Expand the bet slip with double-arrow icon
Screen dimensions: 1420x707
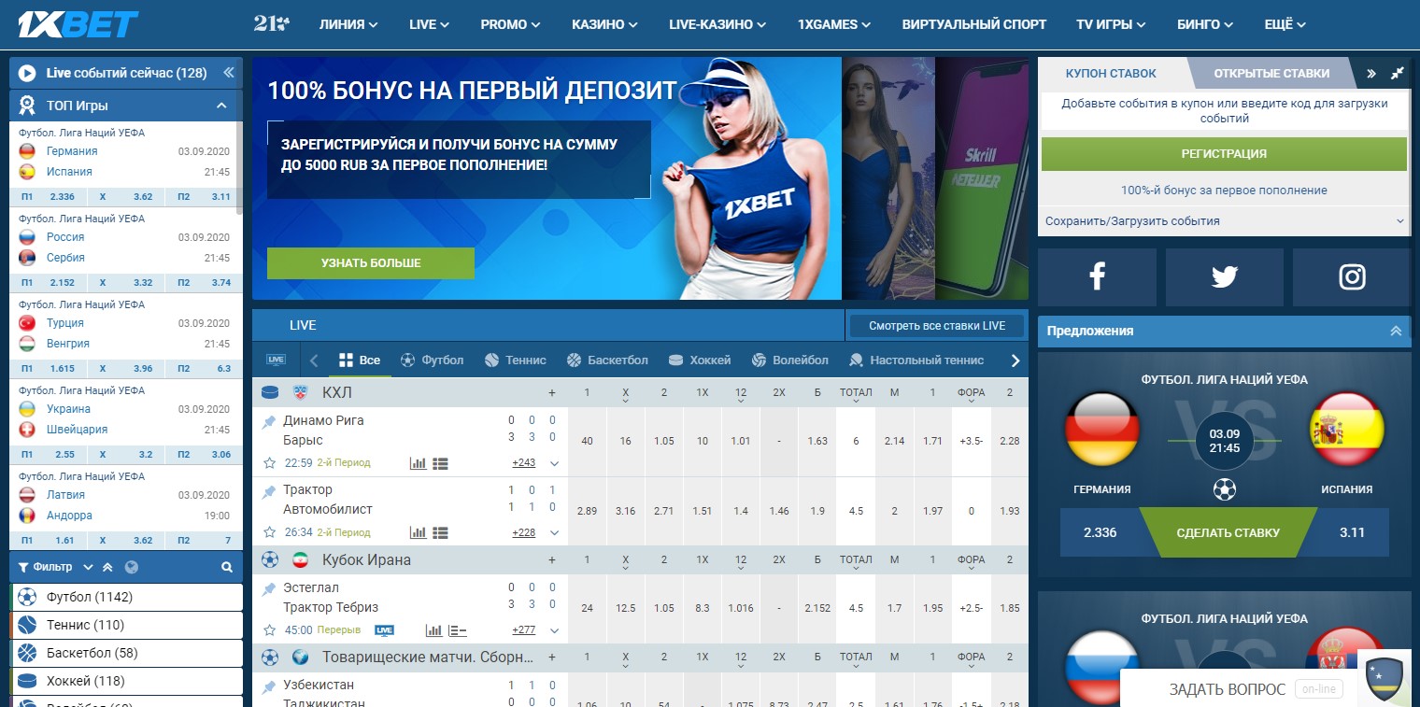1371,73
